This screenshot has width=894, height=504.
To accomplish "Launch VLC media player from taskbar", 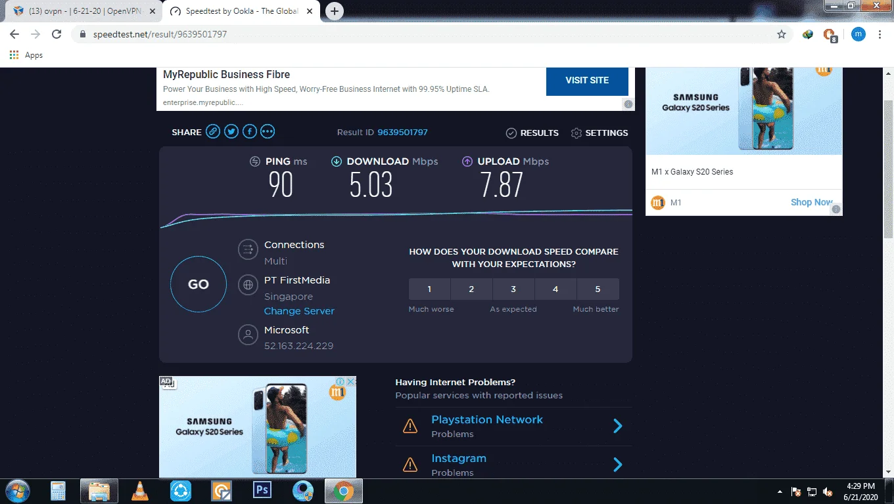I will [x=140, y=490].
